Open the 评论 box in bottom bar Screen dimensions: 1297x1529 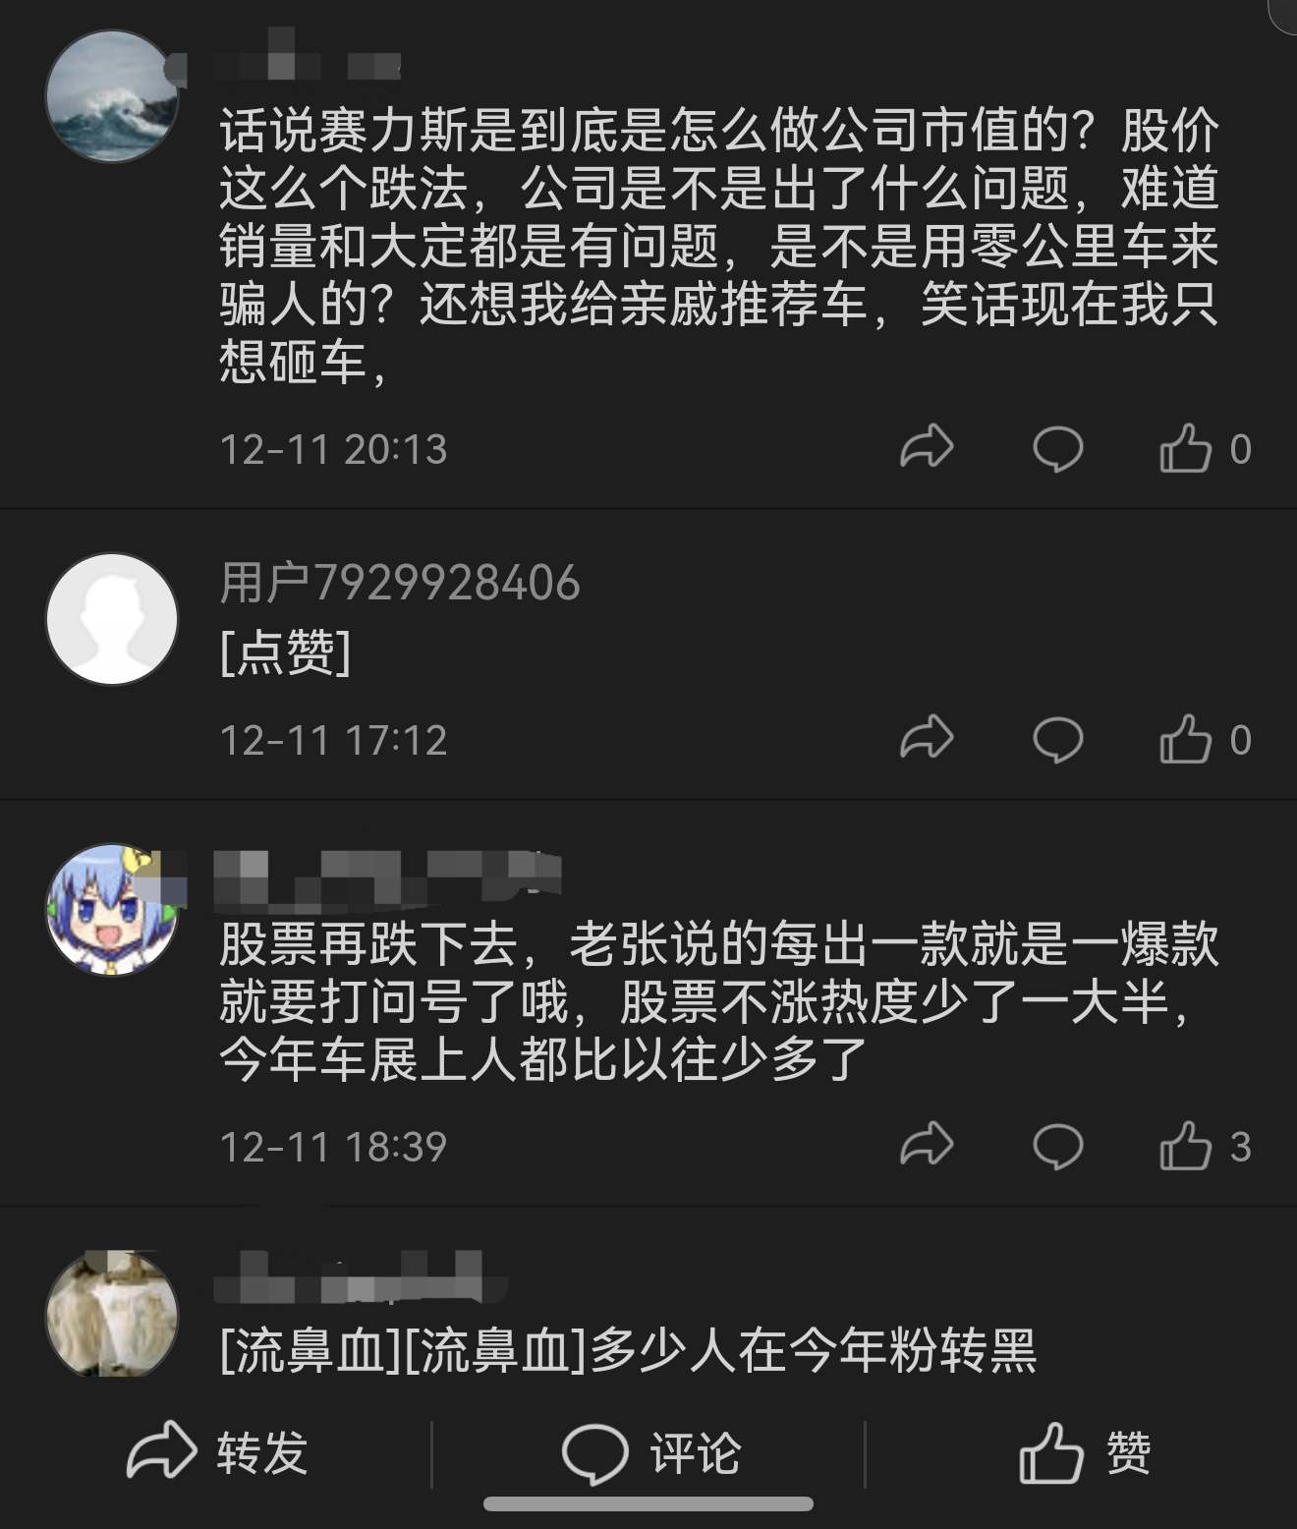(650, 1453)
